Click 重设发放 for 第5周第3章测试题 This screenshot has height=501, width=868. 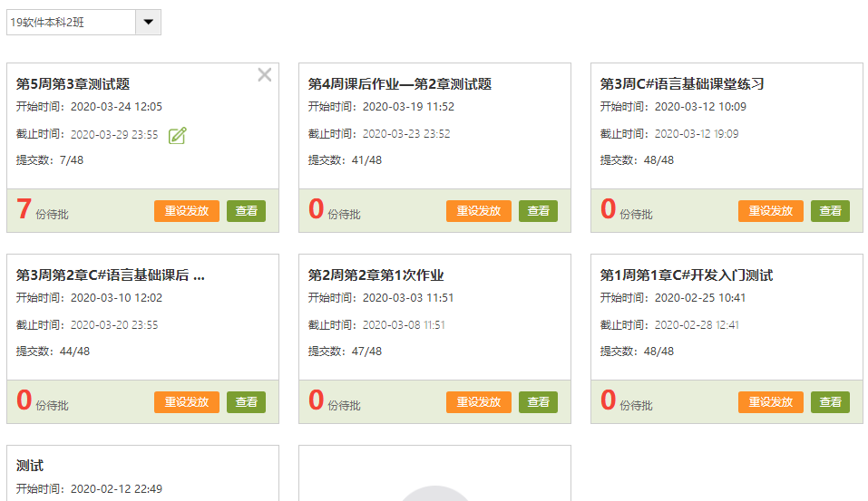[187, 211]
